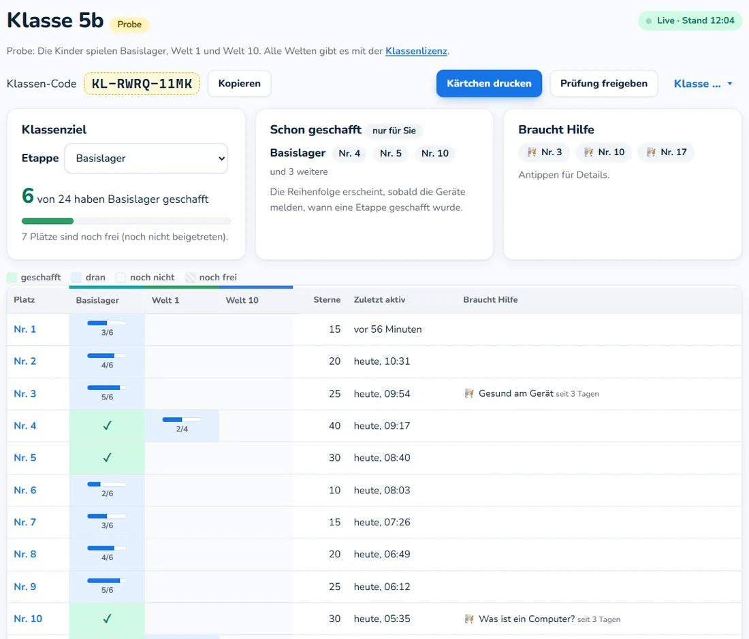Screen dimensions: 749x639
Task: Click the flag icon in the Braucht Hilfe Nr. 17 chip
Action: click(x=651, y=152)
